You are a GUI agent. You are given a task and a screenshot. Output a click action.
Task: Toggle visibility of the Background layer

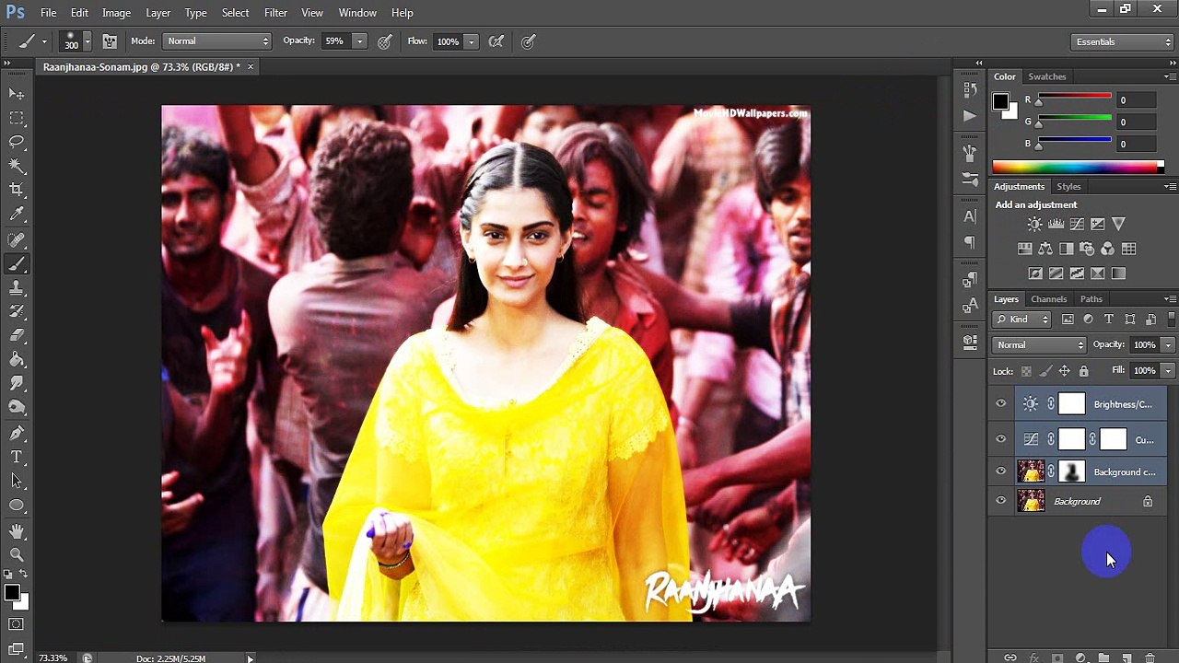[1001, 501]
